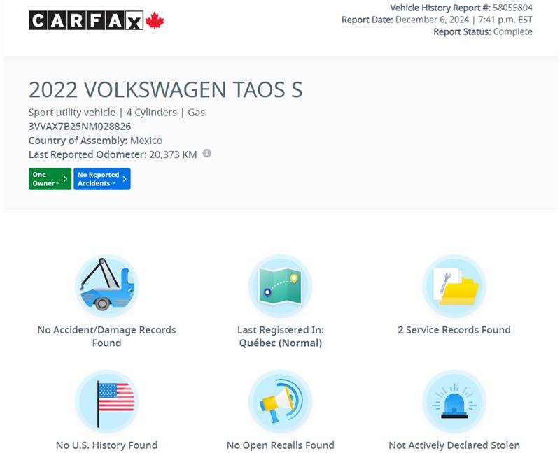This screenshot has height=453, width=560.
Task: Click the VIN 3VVAX7B25NM028826
Action: click(x=80, y=127)
